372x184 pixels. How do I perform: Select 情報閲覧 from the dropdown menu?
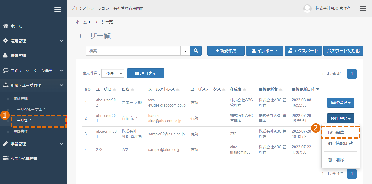point(340,144)
